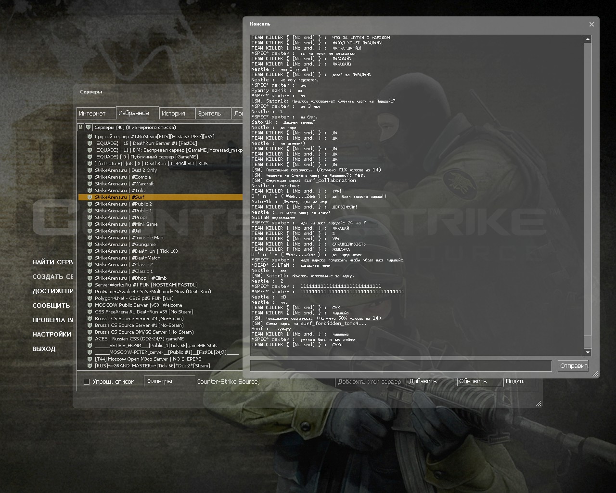
Task: Select the БЕЛЫЕ_НОЧИ Public_1 server
Action: [161, 346]
